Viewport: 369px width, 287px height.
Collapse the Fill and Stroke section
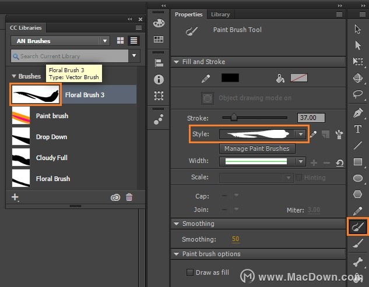(x=176, y=62)
